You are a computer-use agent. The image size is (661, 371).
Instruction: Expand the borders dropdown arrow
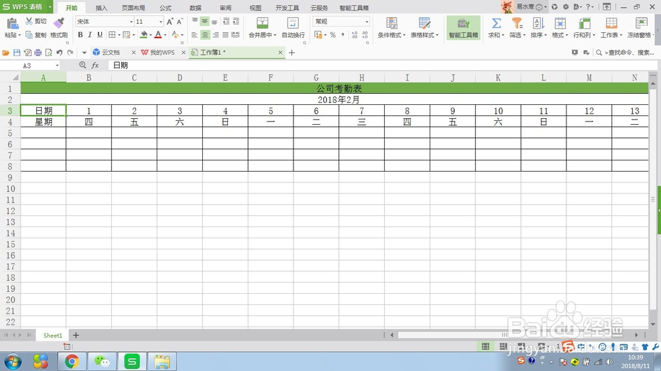tap(119, 35)
